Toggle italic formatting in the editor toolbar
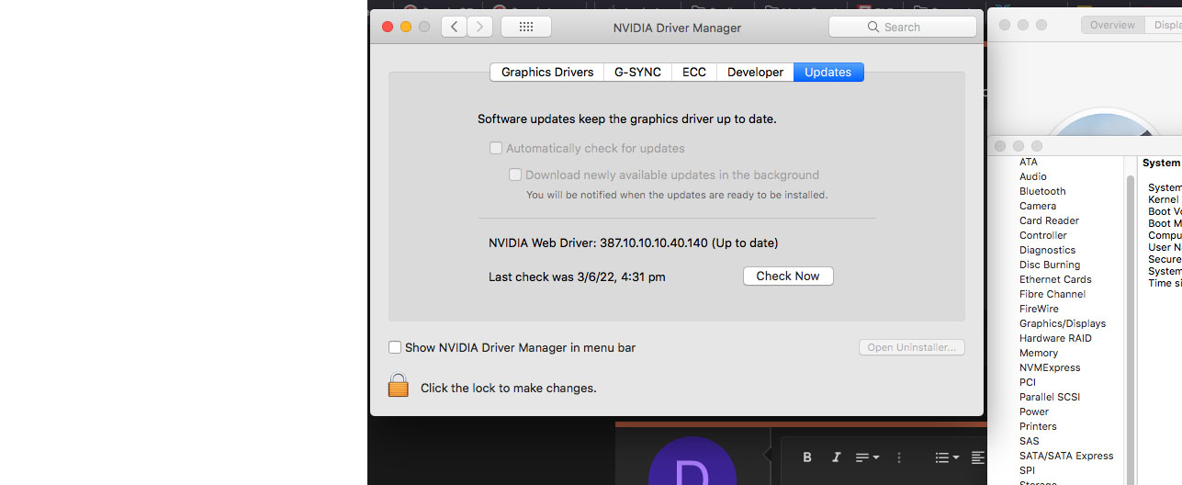The width and height of the screenshot is (1182, 485). (836, 457)
